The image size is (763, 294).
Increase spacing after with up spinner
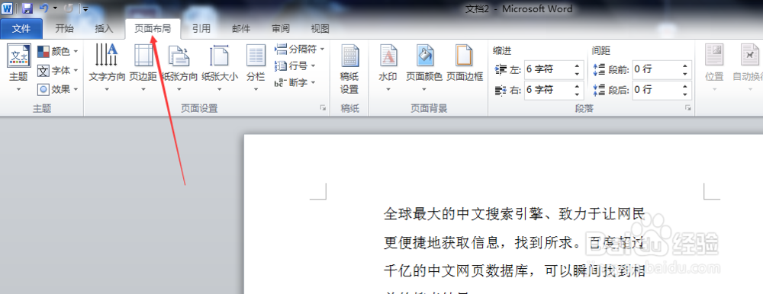[x=685, y=86]
